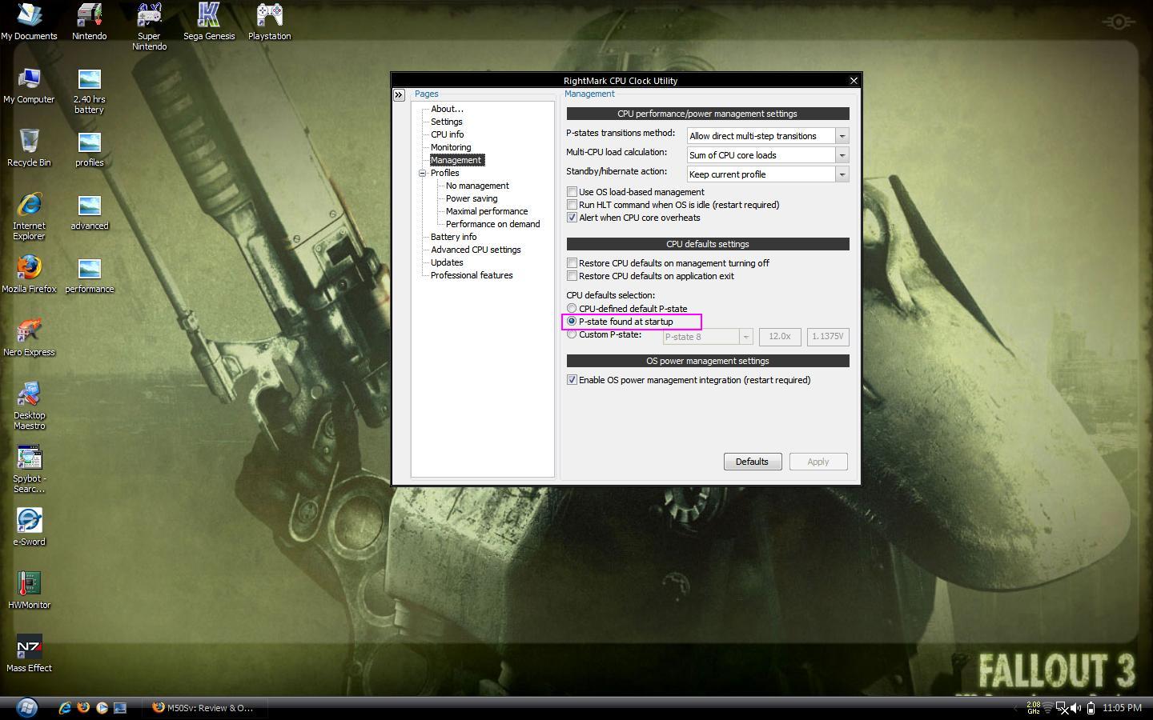Open the volume speaker tray icon
Viewport: 1153px width, 720px height.
pos(1075,707)
